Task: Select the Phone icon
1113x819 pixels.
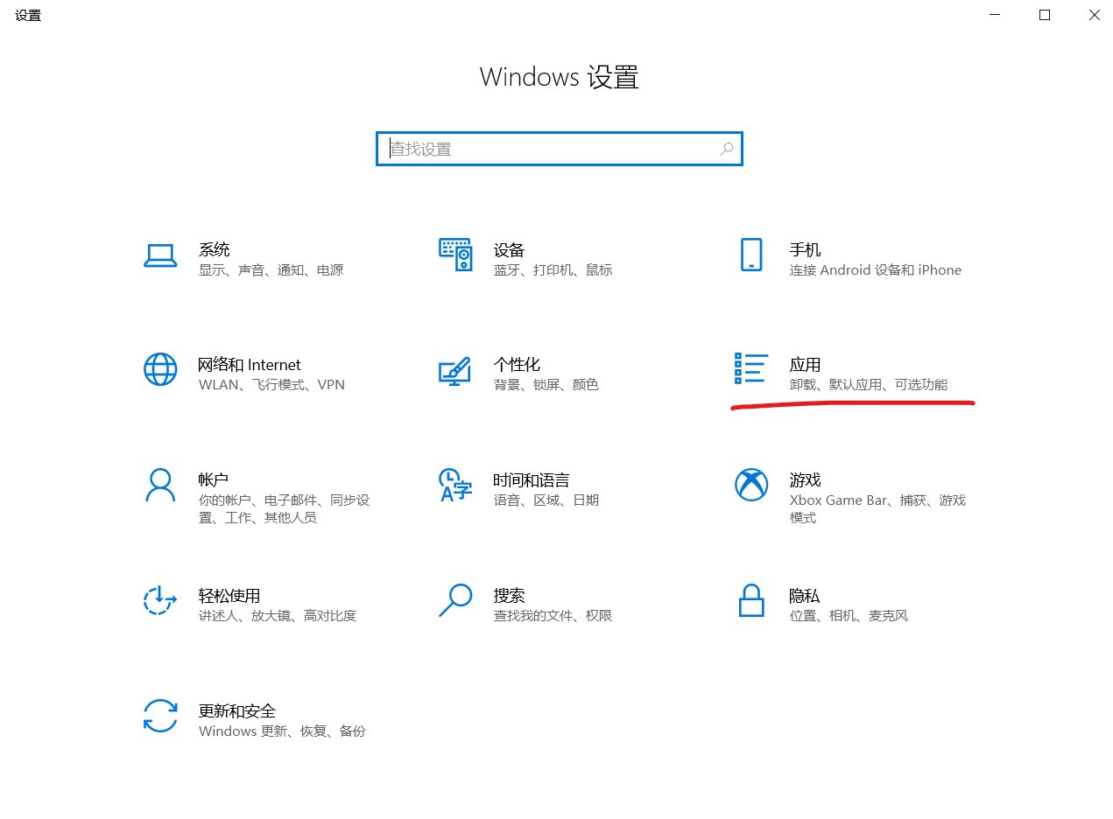Action: tap(750, 255)
